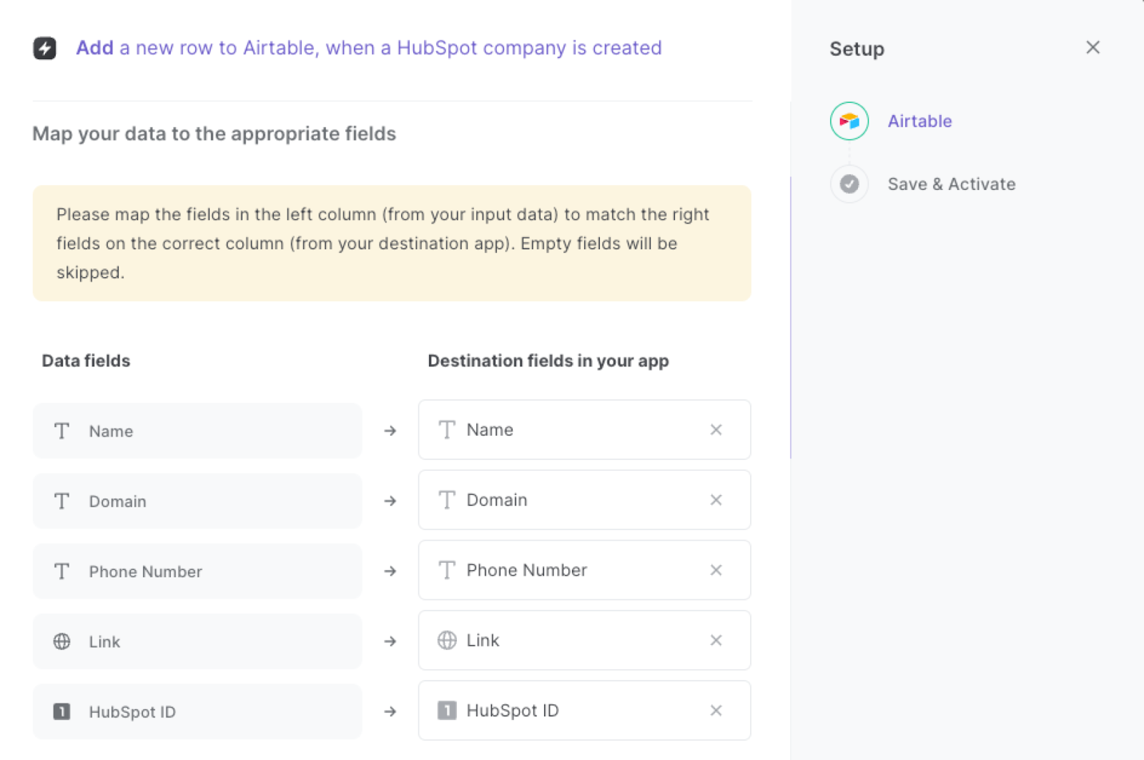This screenshot has width=1144, height=760.
Task: Click 'Map your data to the appropriate fields'
Action: (214, 134)
